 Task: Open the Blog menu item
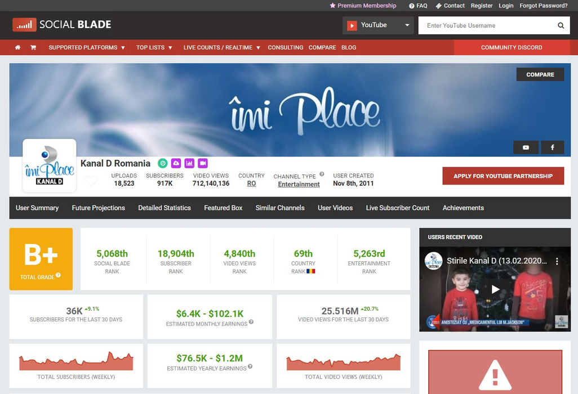[349, 47]
